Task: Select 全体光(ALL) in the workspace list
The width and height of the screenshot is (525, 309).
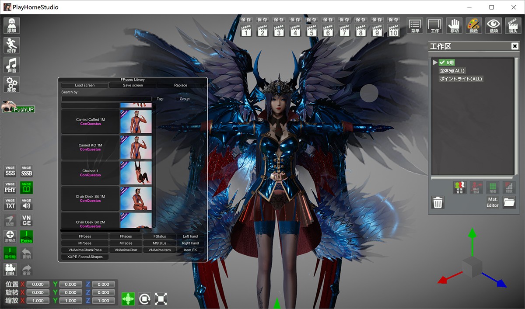Action: pos(452,71)
